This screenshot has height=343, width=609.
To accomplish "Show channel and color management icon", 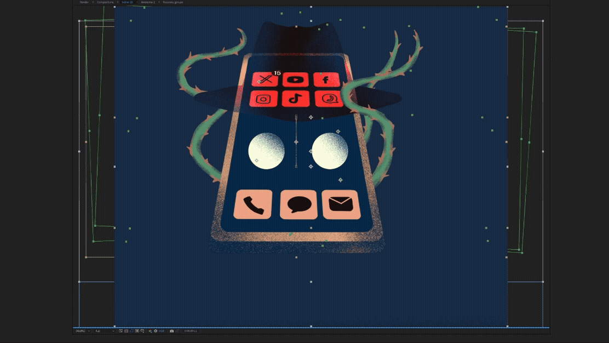I will pos(150,331).
